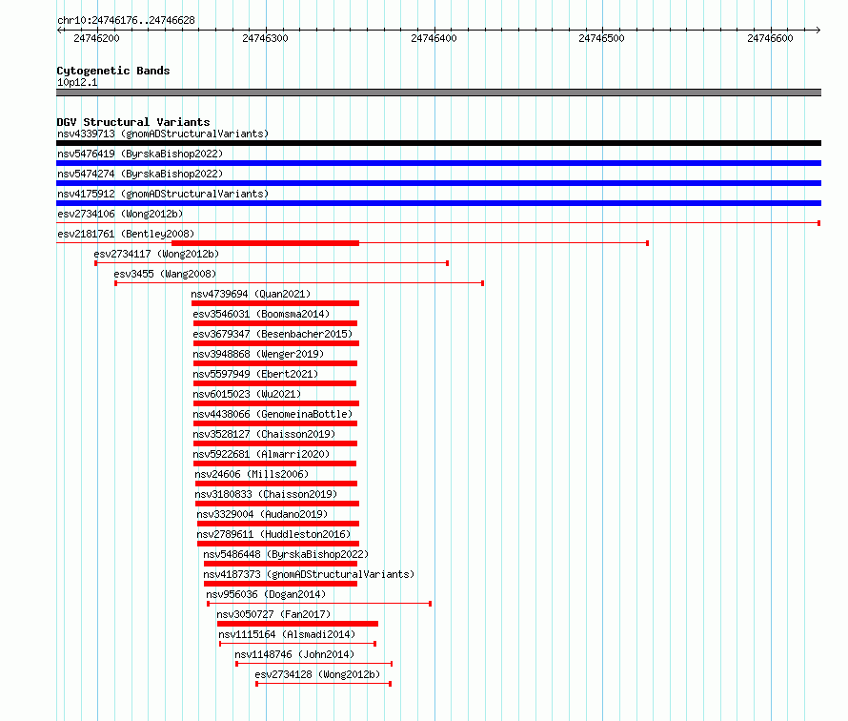Viewport: 848px width, 721px height.
Task: Click the esv2734128 thin red line
Action: tap(323, 684)
